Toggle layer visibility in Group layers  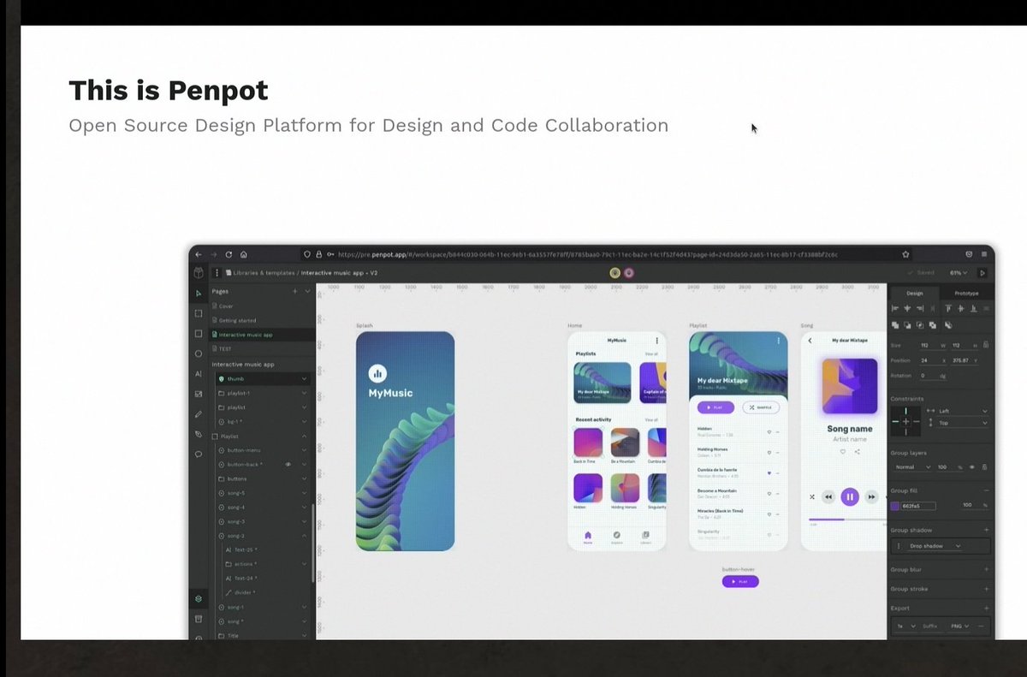pos(972,467)
